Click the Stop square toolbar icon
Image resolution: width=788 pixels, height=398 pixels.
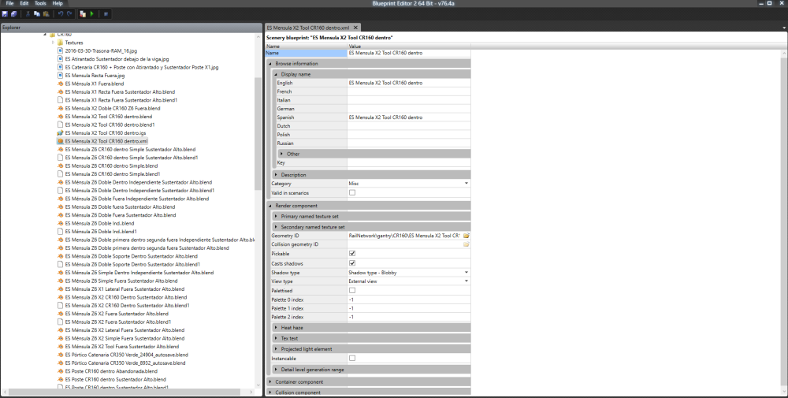[x=106, y=14]
